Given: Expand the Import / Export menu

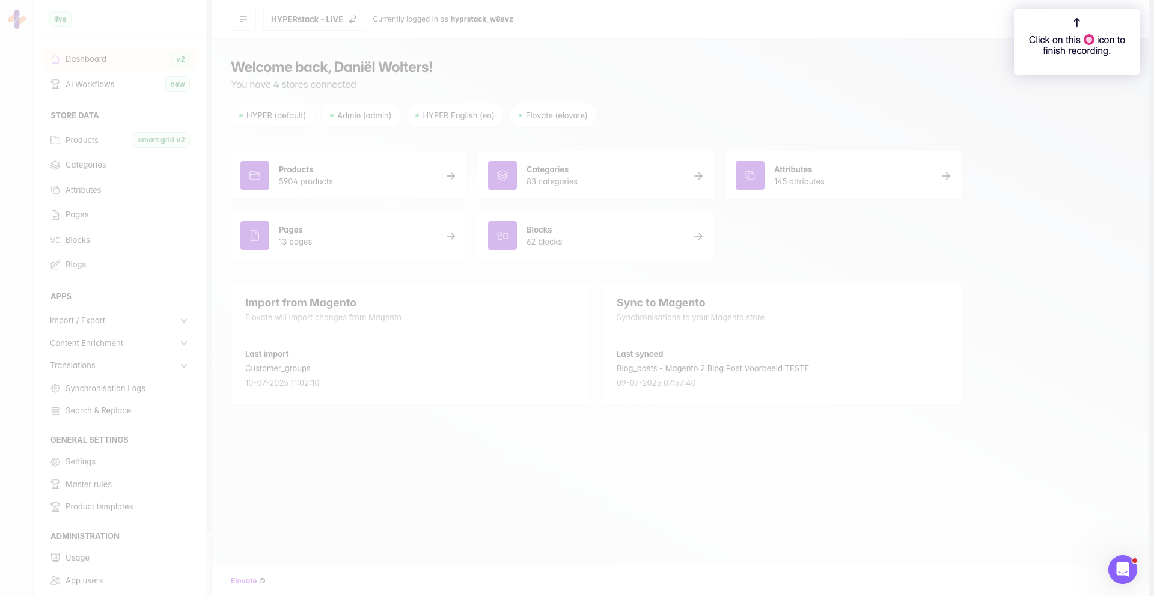Looking at the screenshot, I should point(119,321).
